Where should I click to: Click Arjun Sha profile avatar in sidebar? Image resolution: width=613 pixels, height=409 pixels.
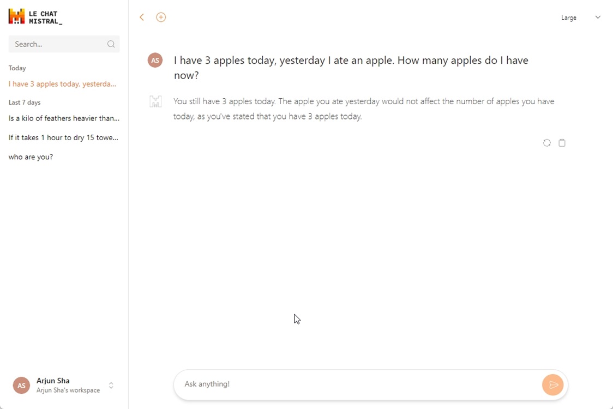coord(21,386)
